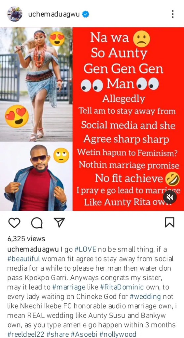Tap caption author name uchemaduagwu
Image resolution: width=184 pixels, height=338 pixels.
pyautogui.click(x=33, y=250)
